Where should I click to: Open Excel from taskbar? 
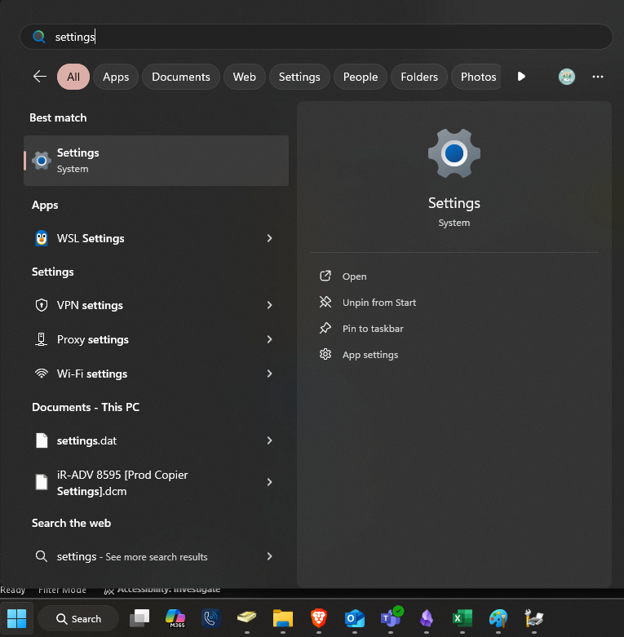pos(462,618)
